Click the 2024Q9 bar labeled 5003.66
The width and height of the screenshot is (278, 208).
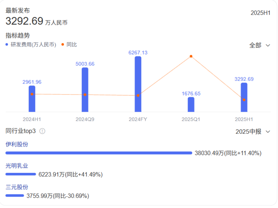(85, 90)
